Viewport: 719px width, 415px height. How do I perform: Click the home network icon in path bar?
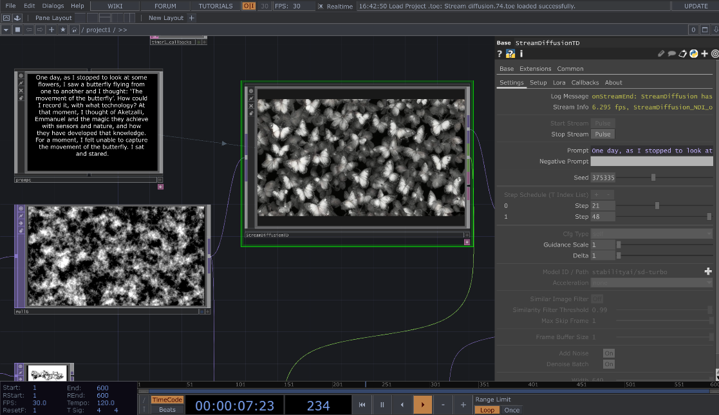(x=74, y=30)
